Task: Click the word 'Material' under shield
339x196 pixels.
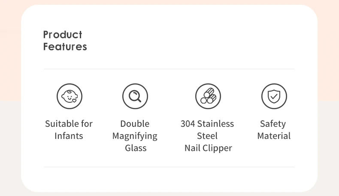Action: tap(274, 136)
